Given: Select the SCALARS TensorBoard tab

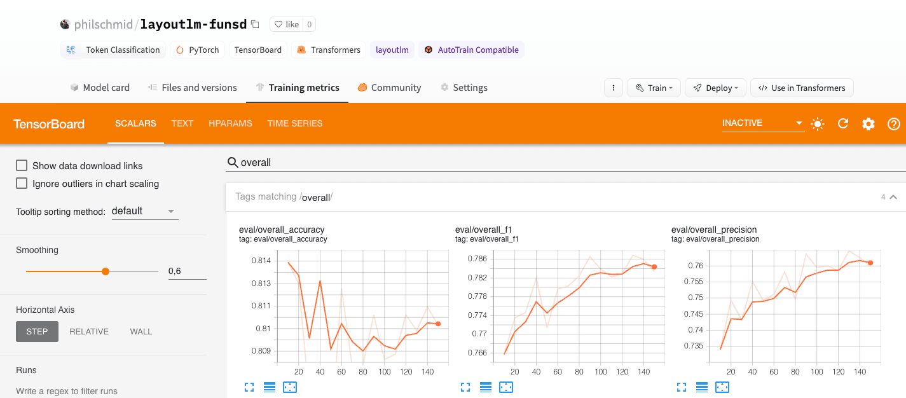Looking at the screenshot, I should coord(135,123).
